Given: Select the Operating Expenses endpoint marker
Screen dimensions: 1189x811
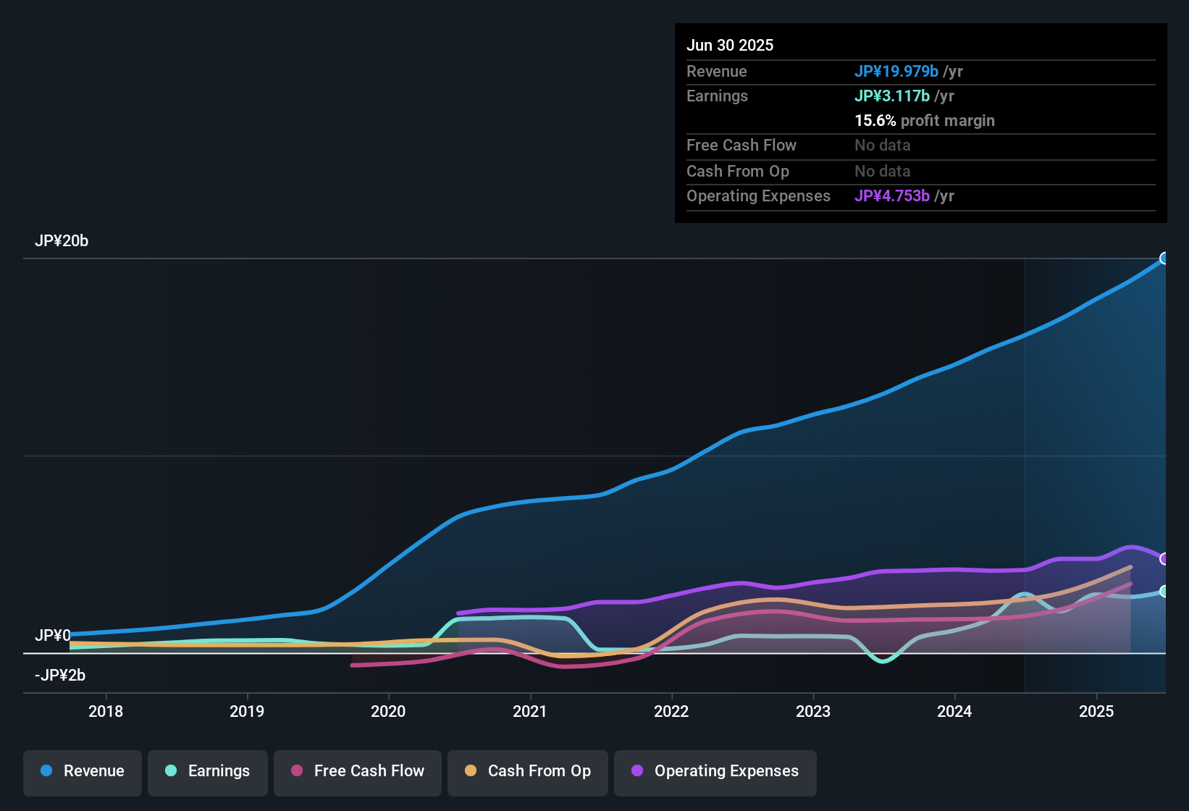Looking at the screenshot, I should 1164,558.
